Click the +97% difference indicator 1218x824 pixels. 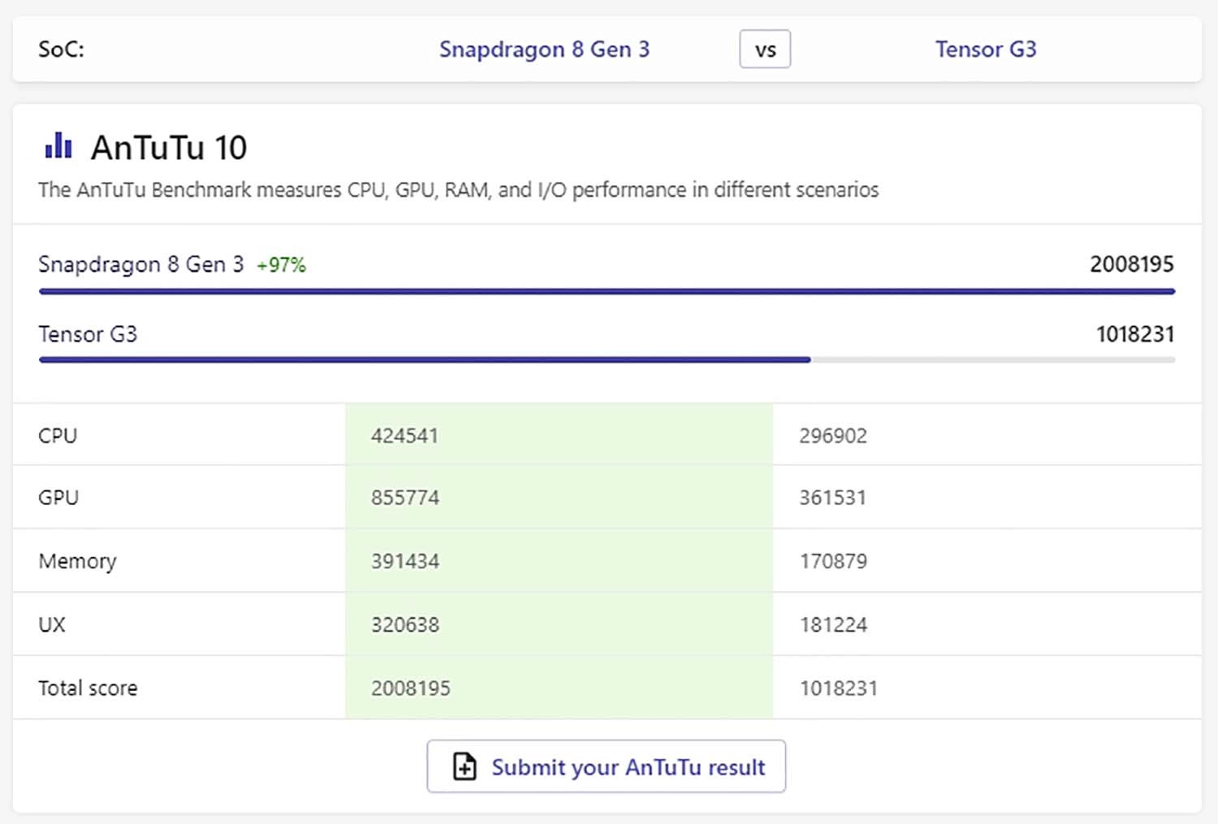pos(281,265)
